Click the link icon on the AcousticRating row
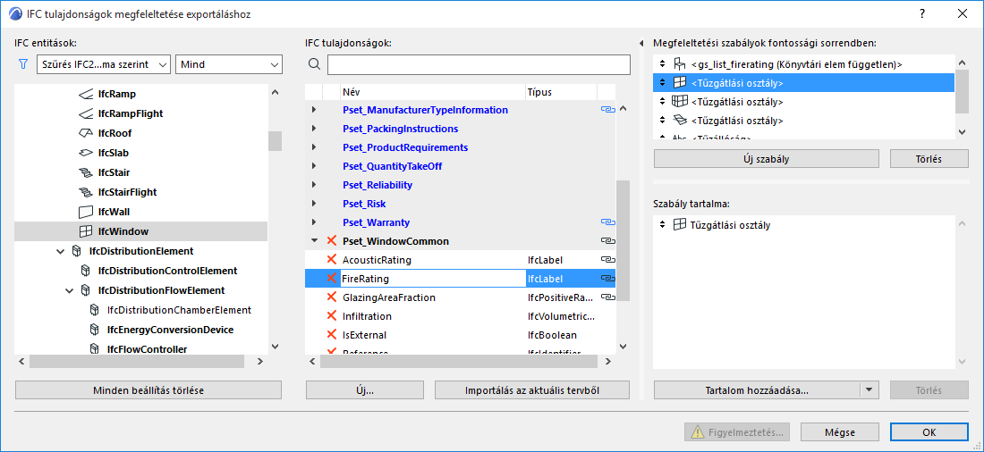The width and height of the screenshot is (984, 452). click(607, 260)
